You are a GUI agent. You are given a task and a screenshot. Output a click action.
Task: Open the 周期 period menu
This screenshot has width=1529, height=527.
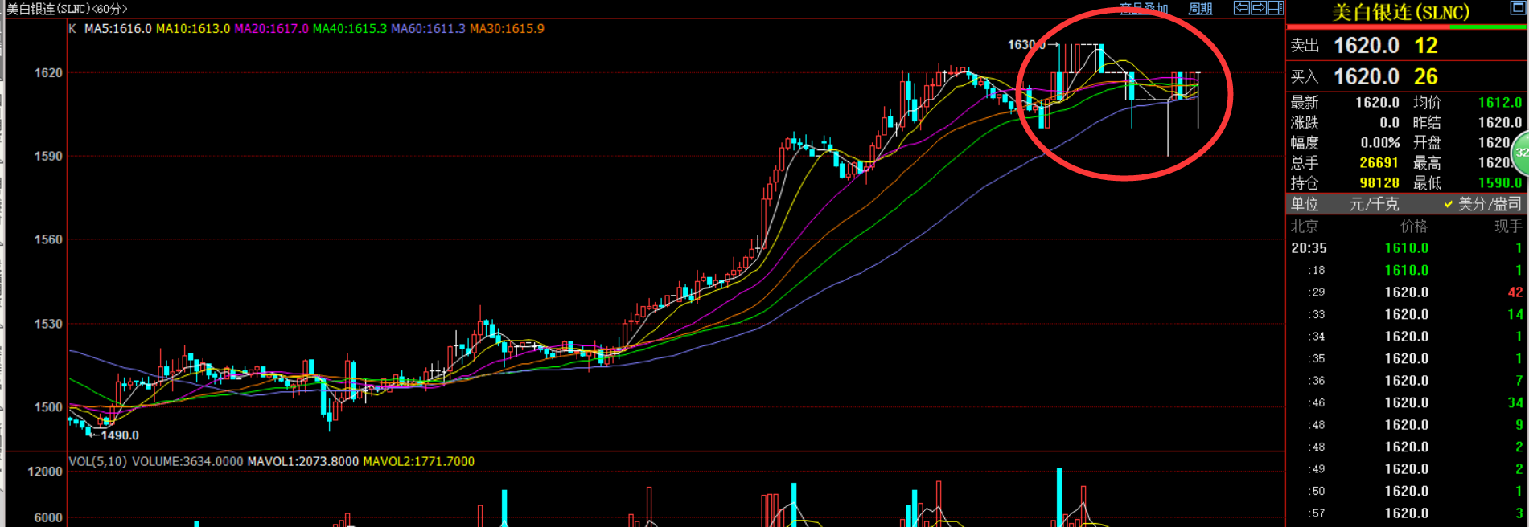coord(1200,8)
